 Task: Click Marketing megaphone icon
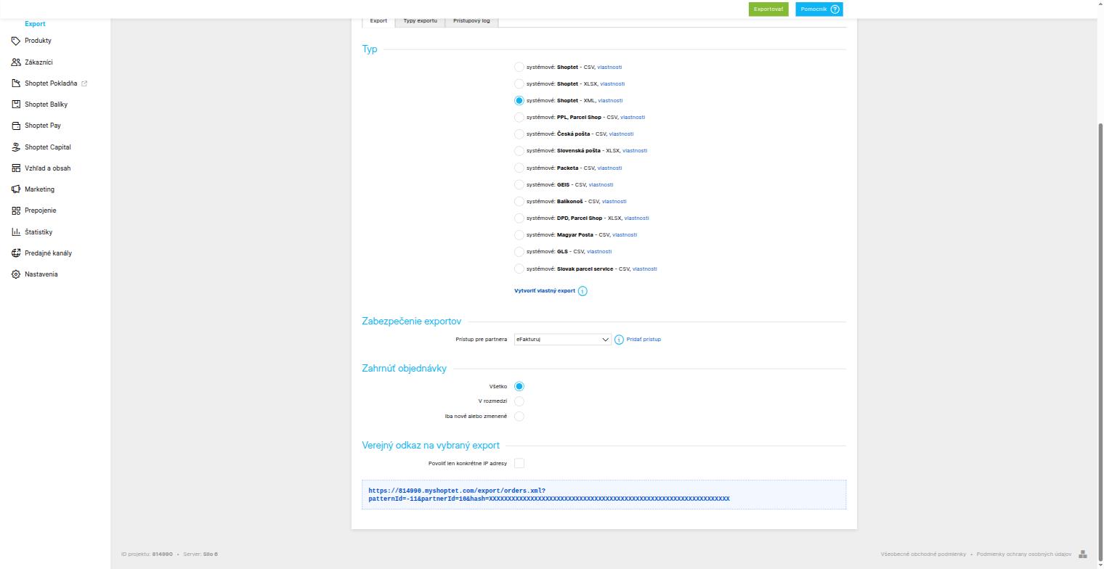[16, 189]
